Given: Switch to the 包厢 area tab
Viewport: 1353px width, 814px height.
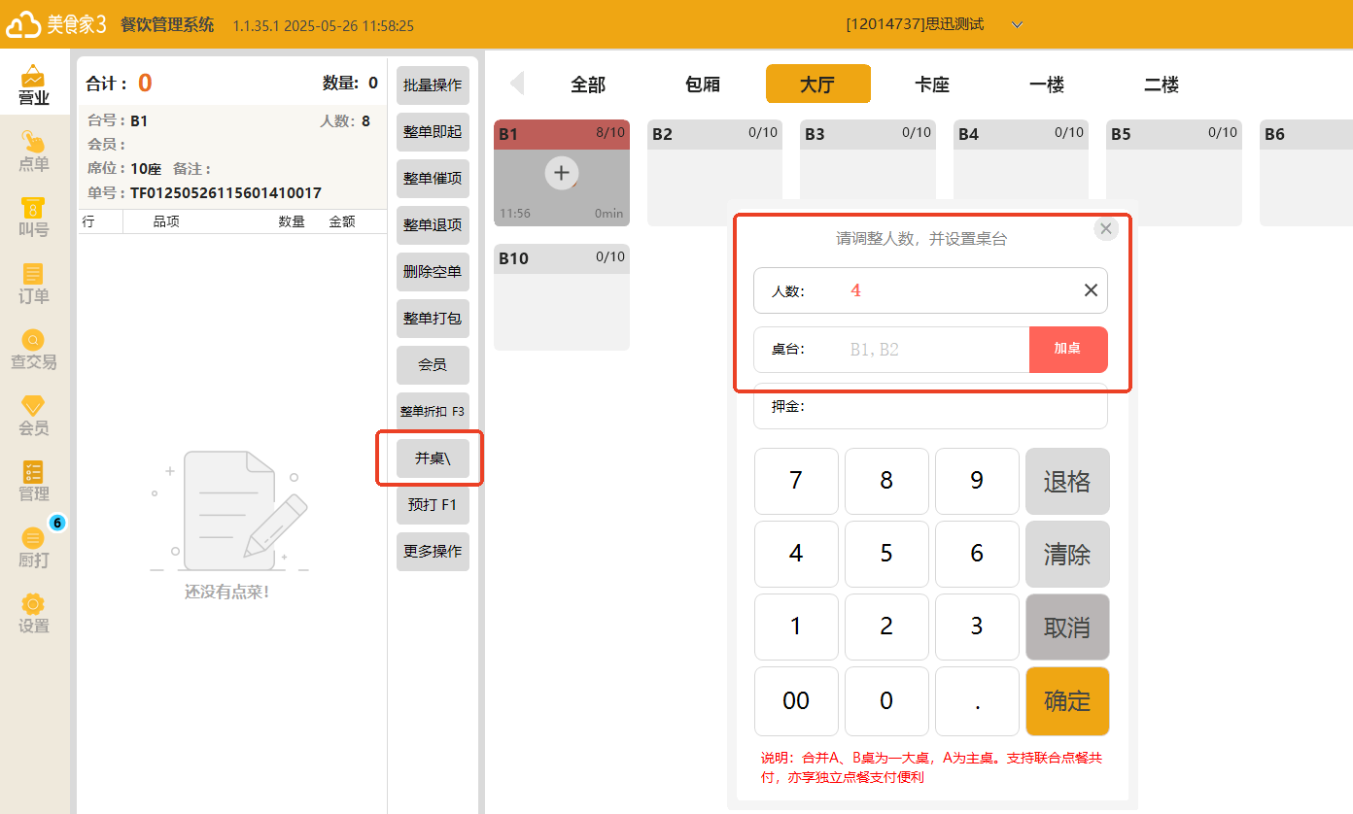Looking at the screenshot, I should point(703,85).
